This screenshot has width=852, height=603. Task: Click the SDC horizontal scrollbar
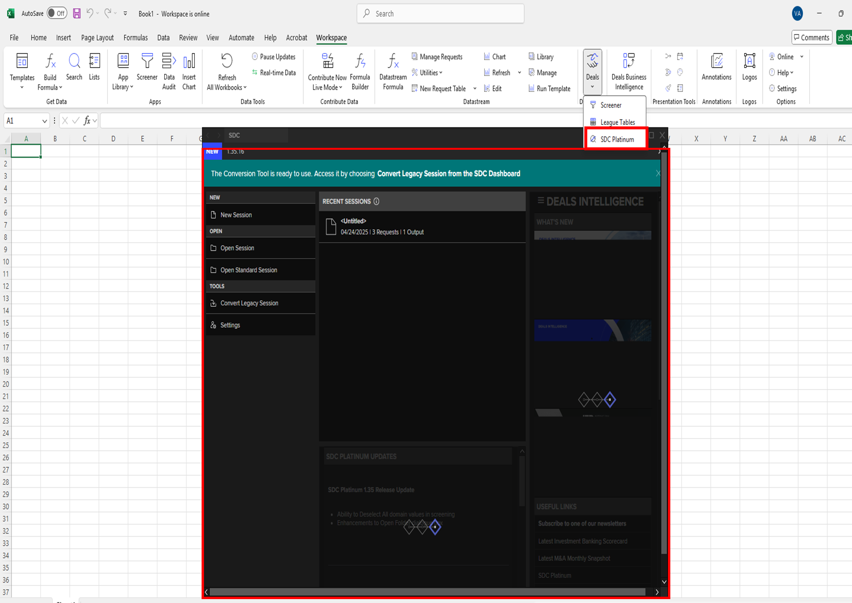(x=427, y=592)
